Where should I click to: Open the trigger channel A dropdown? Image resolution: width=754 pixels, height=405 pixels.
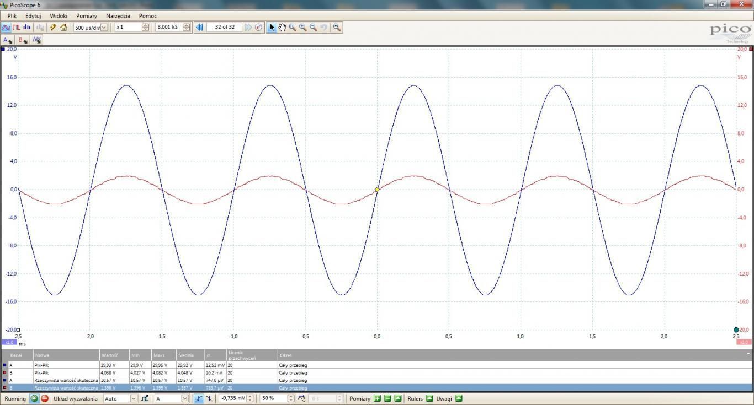click(x=185, y=398)
